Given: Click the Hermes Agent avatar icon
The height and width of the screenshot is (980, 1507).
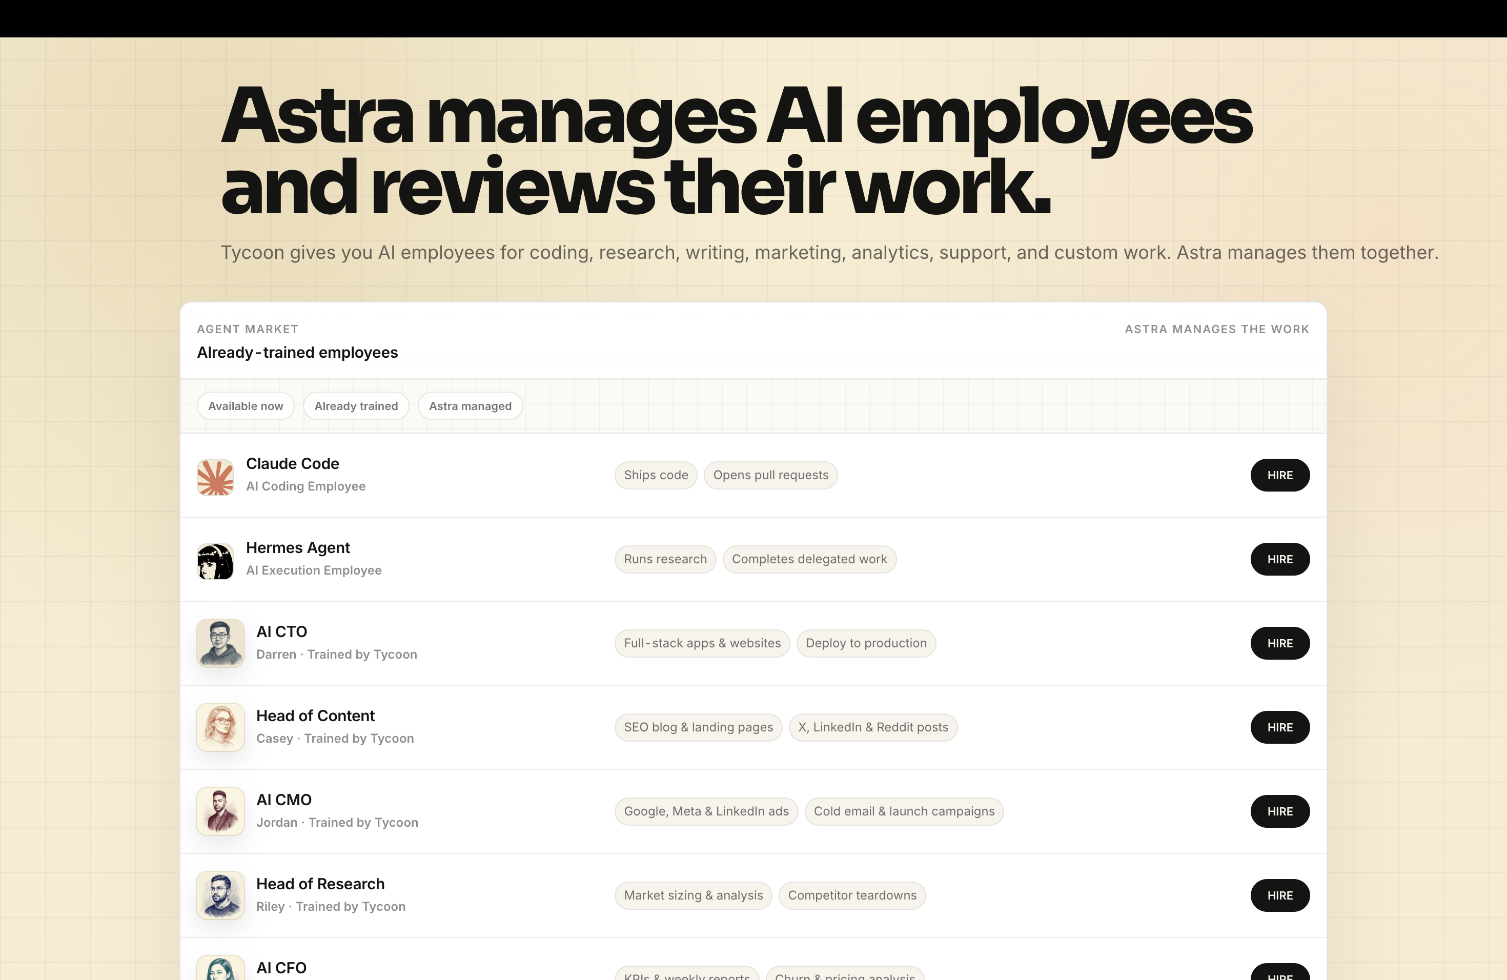Looking at the screenshot, I should [215, 561].
